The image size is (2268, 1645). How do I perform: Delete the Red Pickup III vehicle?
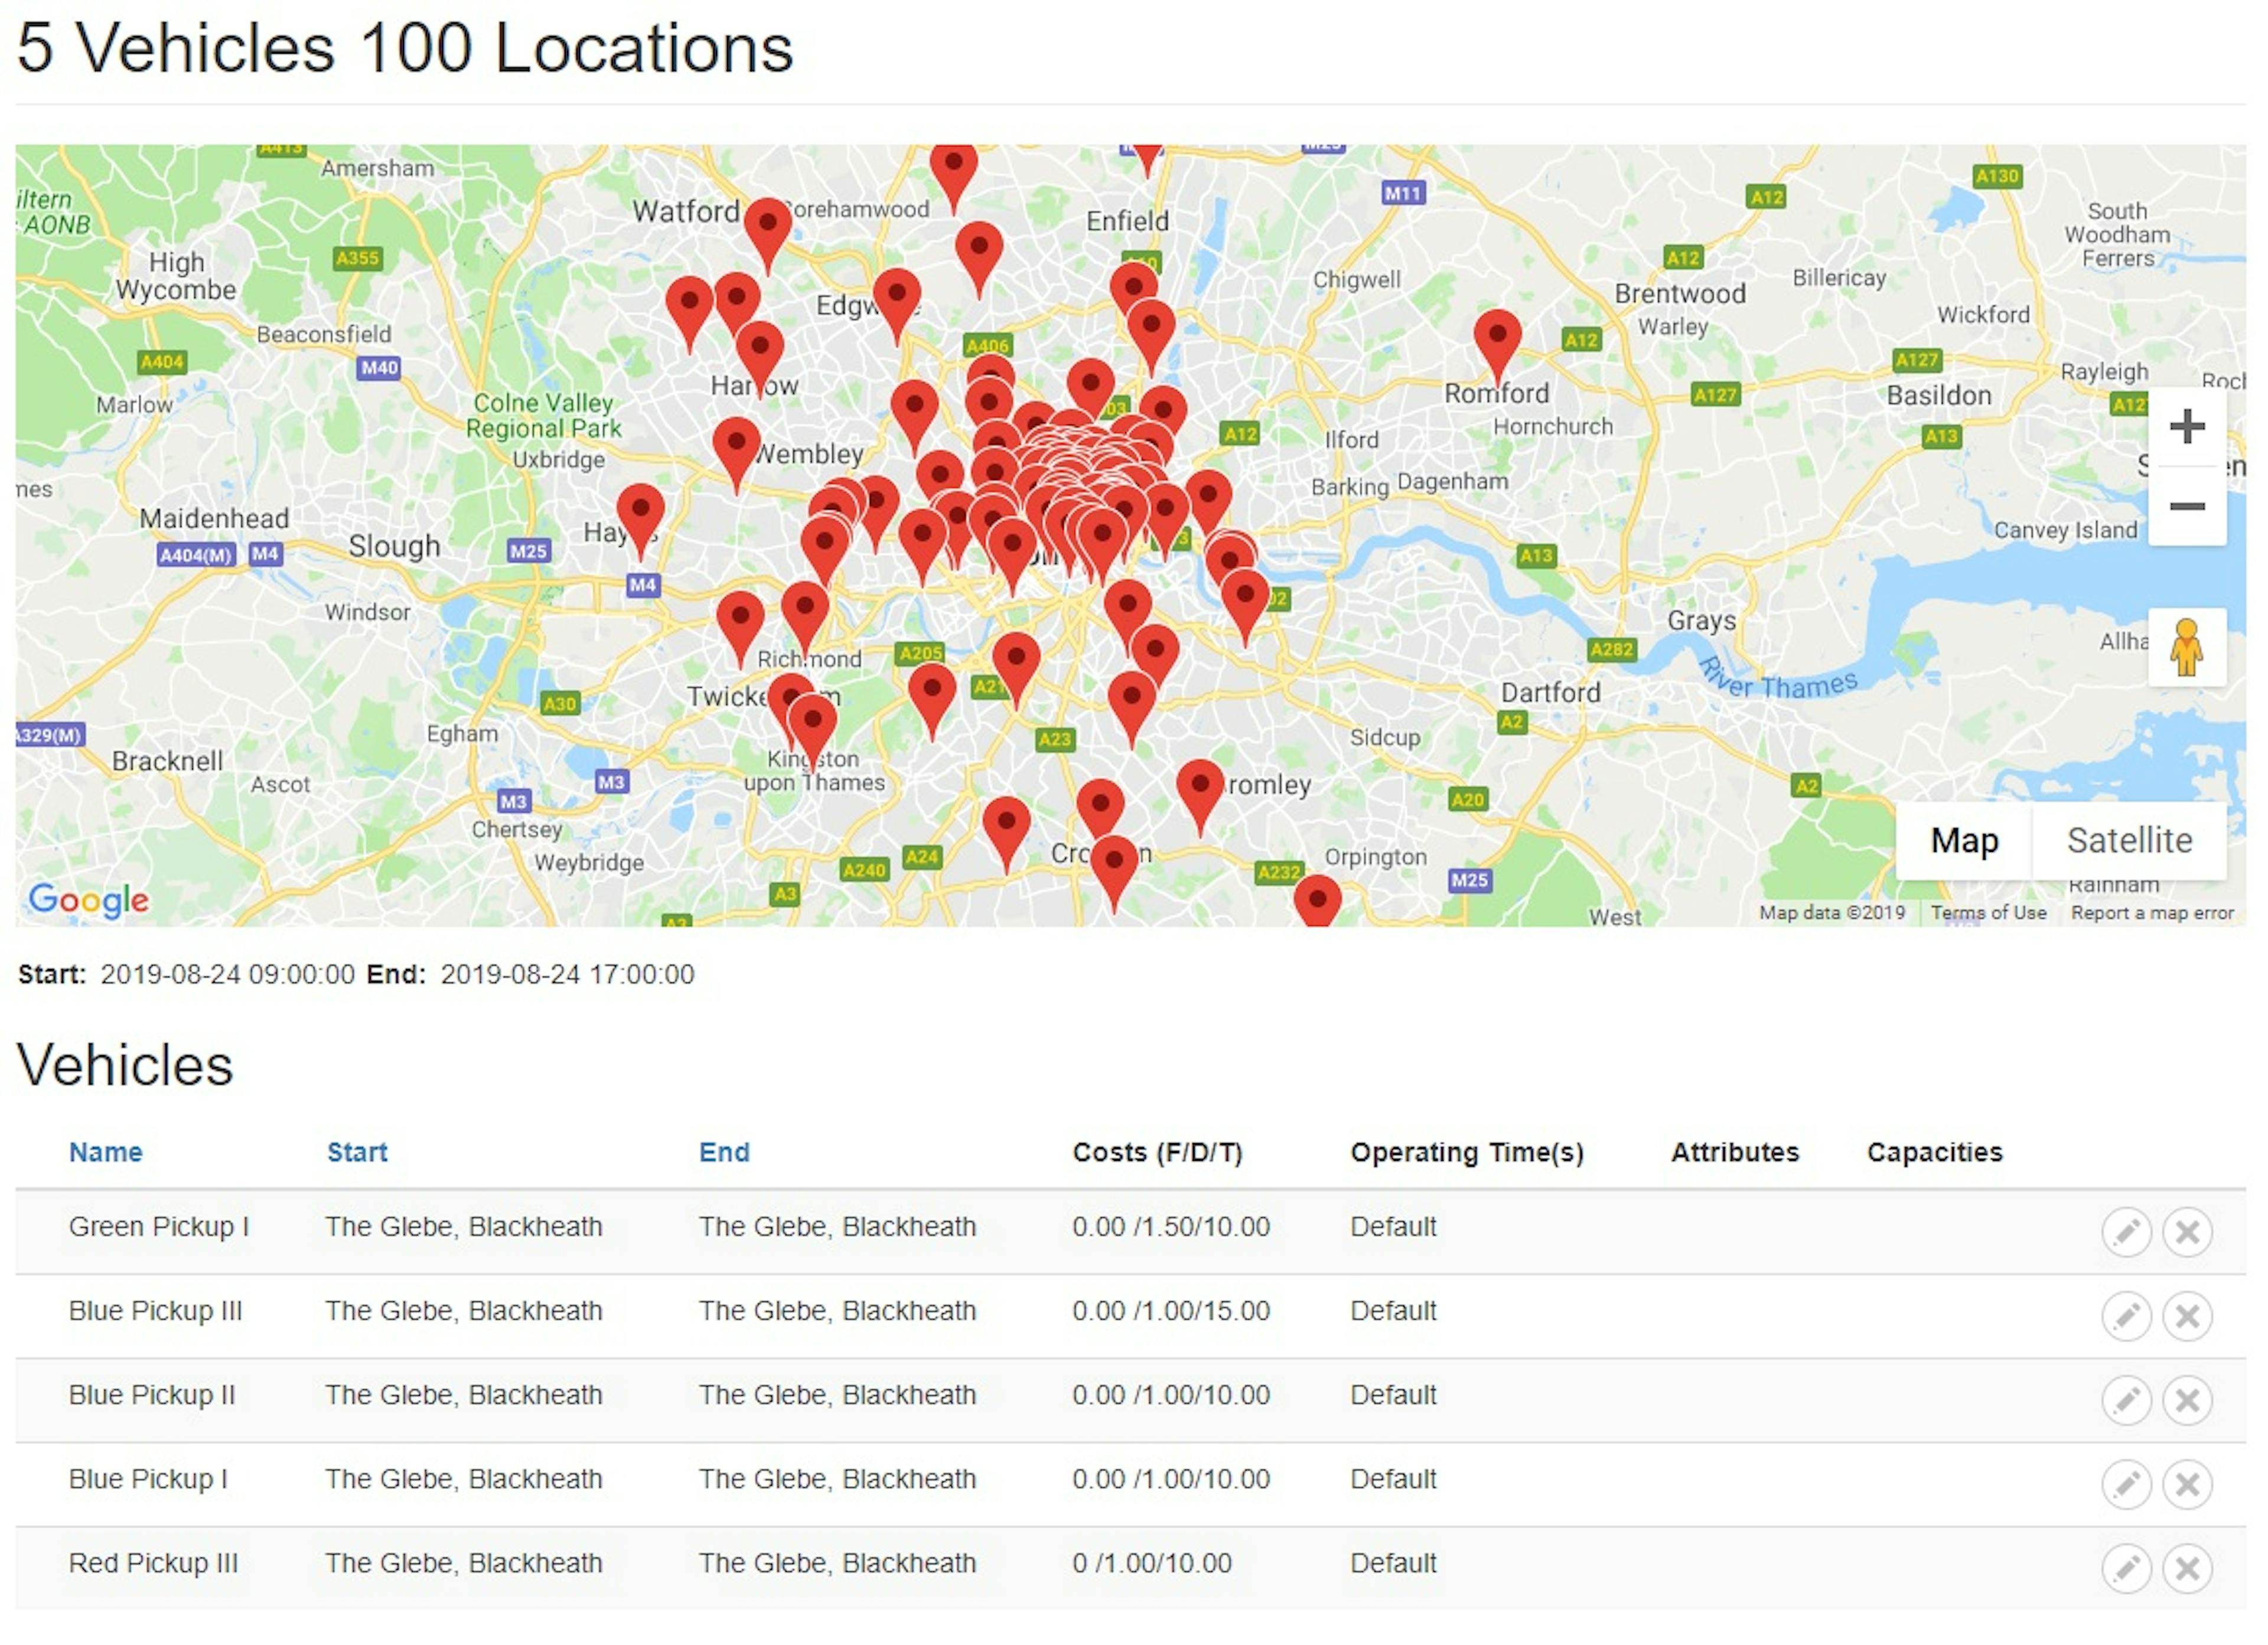(x=2187, y=1567)
